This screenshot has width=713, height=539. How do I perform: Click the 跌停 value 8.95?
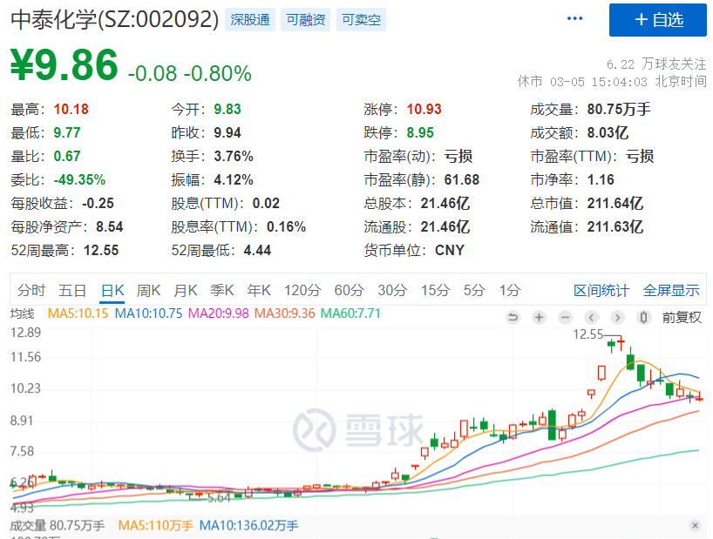point(420,132)
